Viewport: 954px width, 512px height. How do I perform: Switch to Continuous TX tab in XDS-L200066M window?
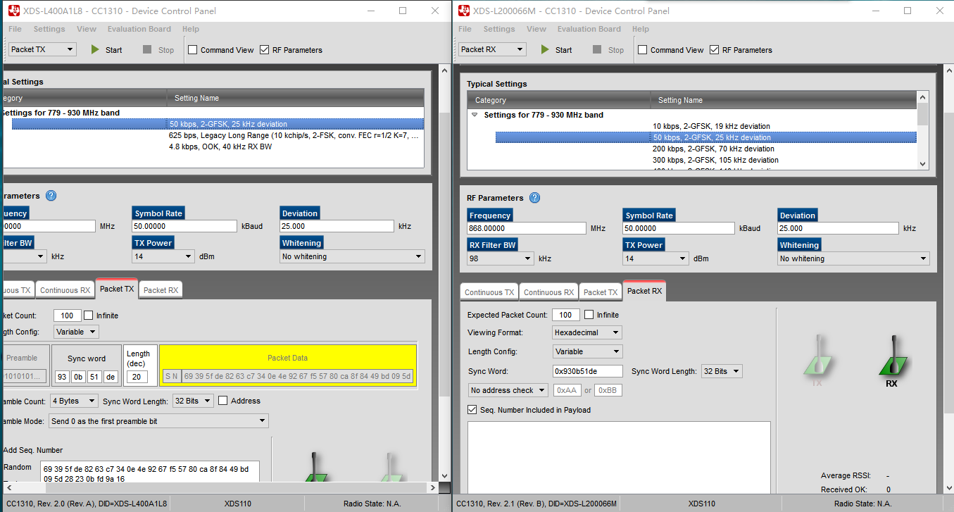tap(489, 292)
